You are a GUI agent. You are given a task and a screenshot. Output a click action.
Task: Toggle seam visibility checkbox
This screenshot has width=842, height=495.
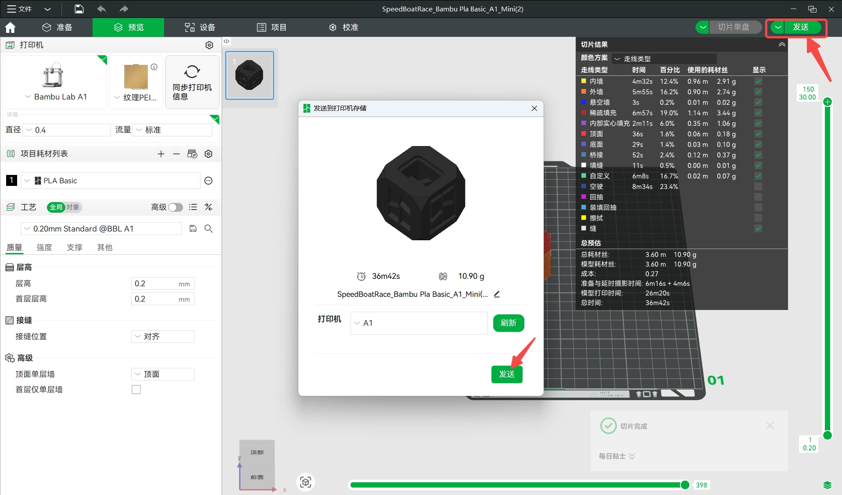click(758, 228)
